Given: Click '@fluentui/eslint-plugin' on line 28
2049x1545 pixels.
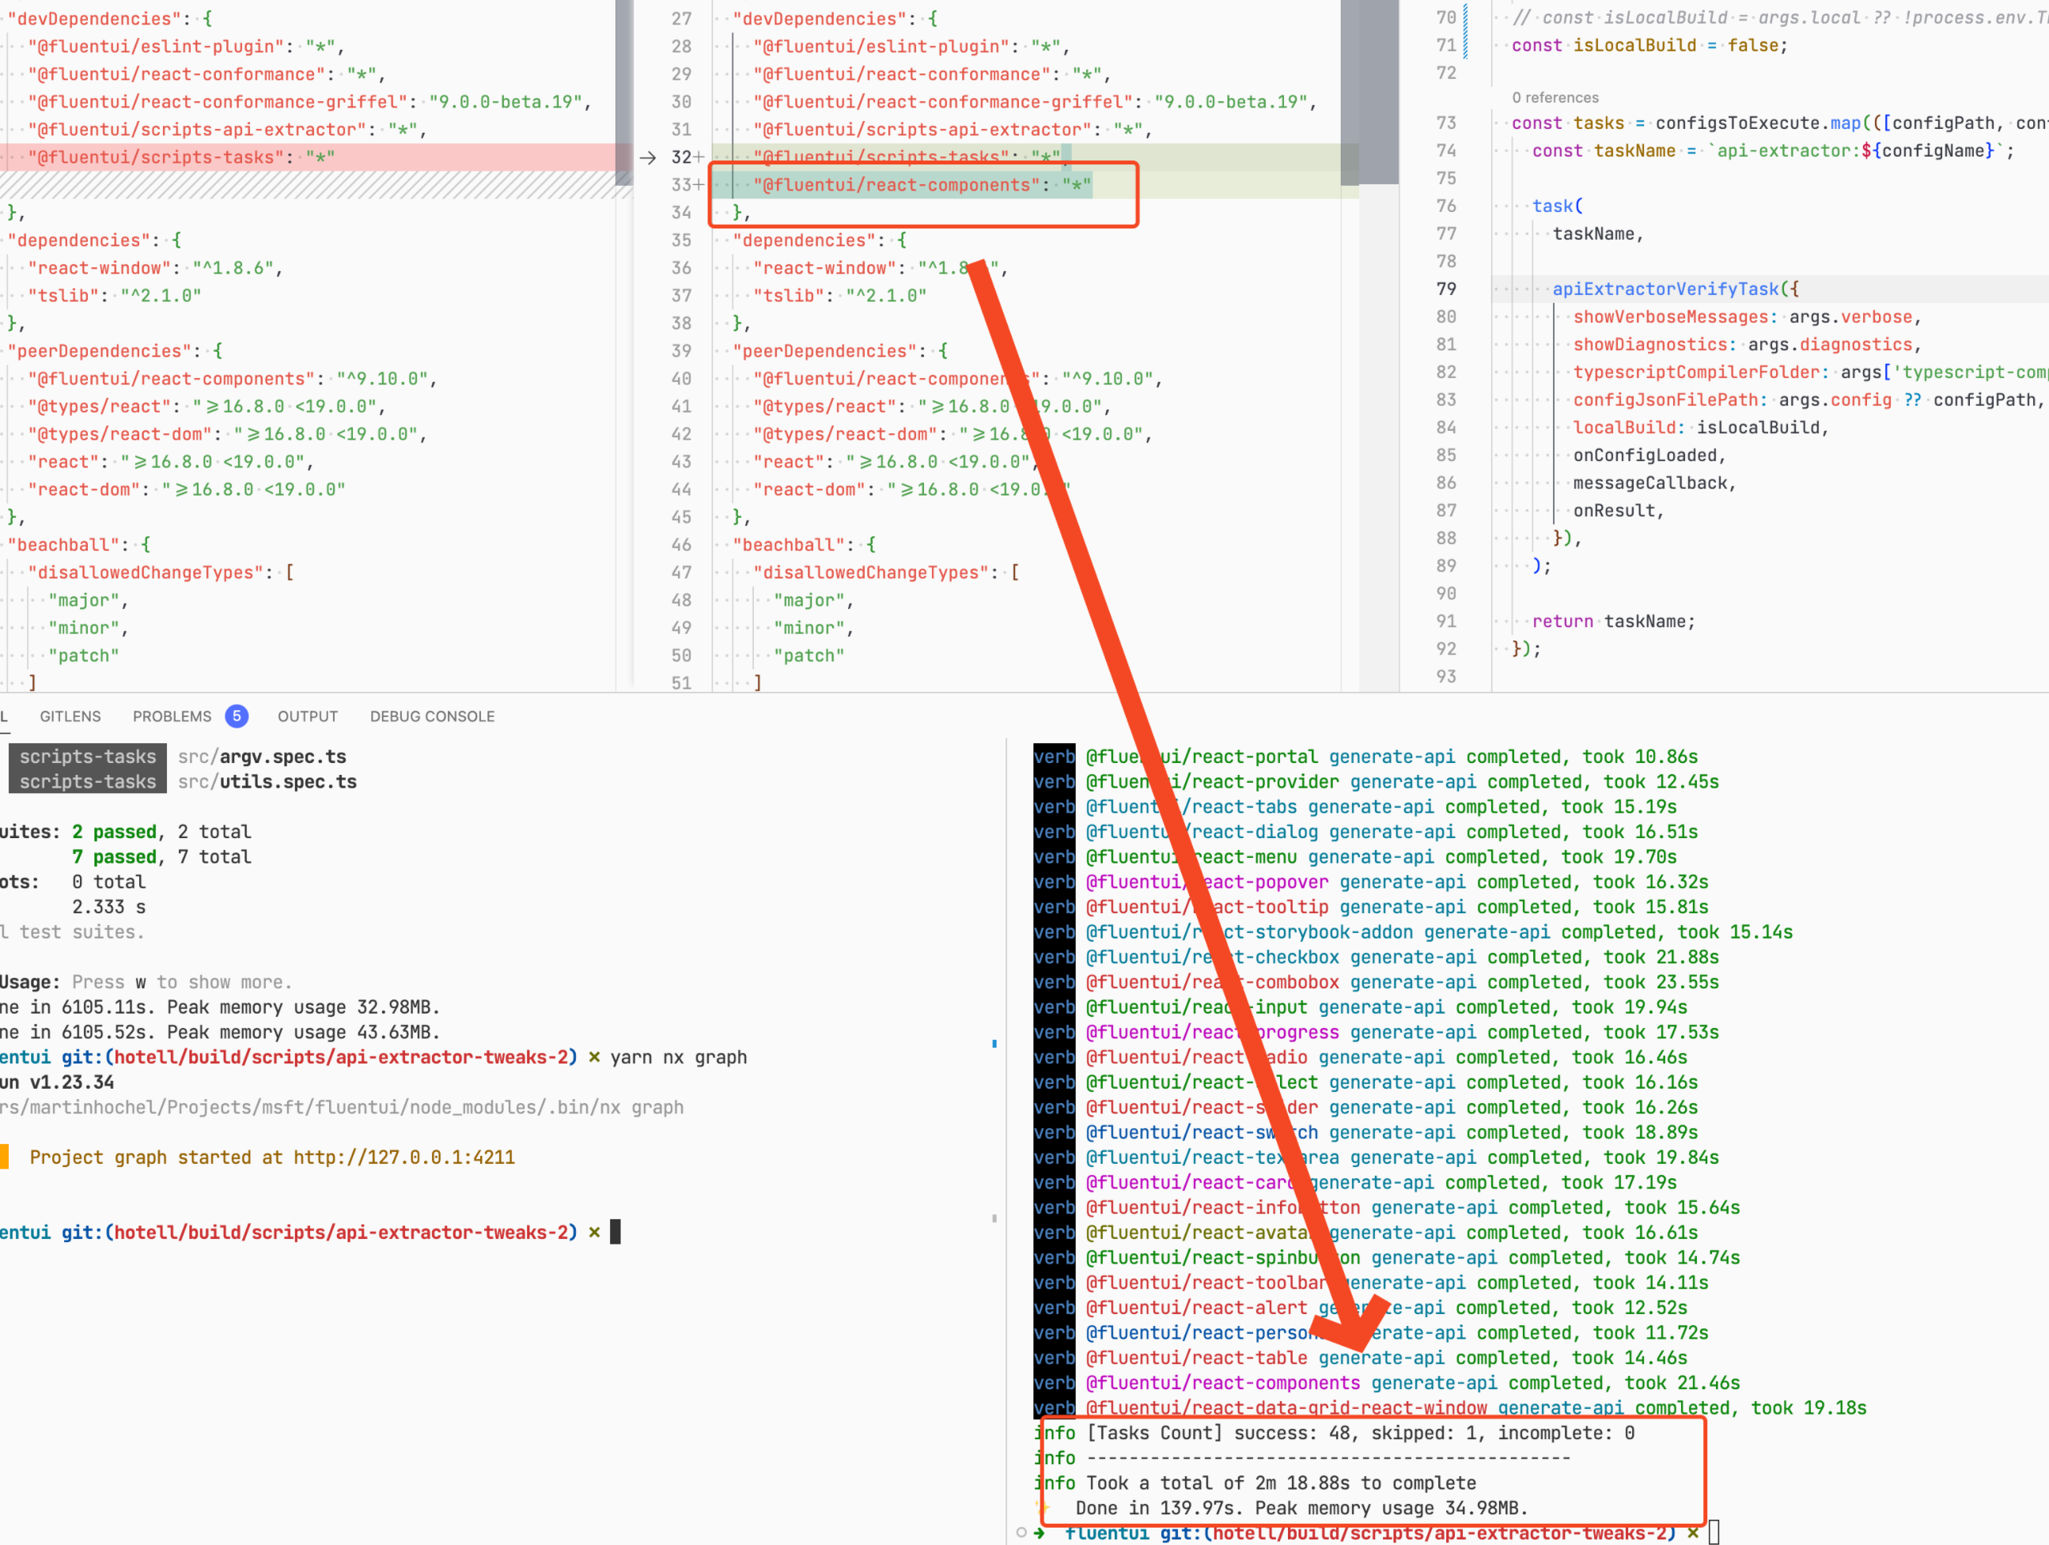Looking at the screenshot, I should point(881,47).
